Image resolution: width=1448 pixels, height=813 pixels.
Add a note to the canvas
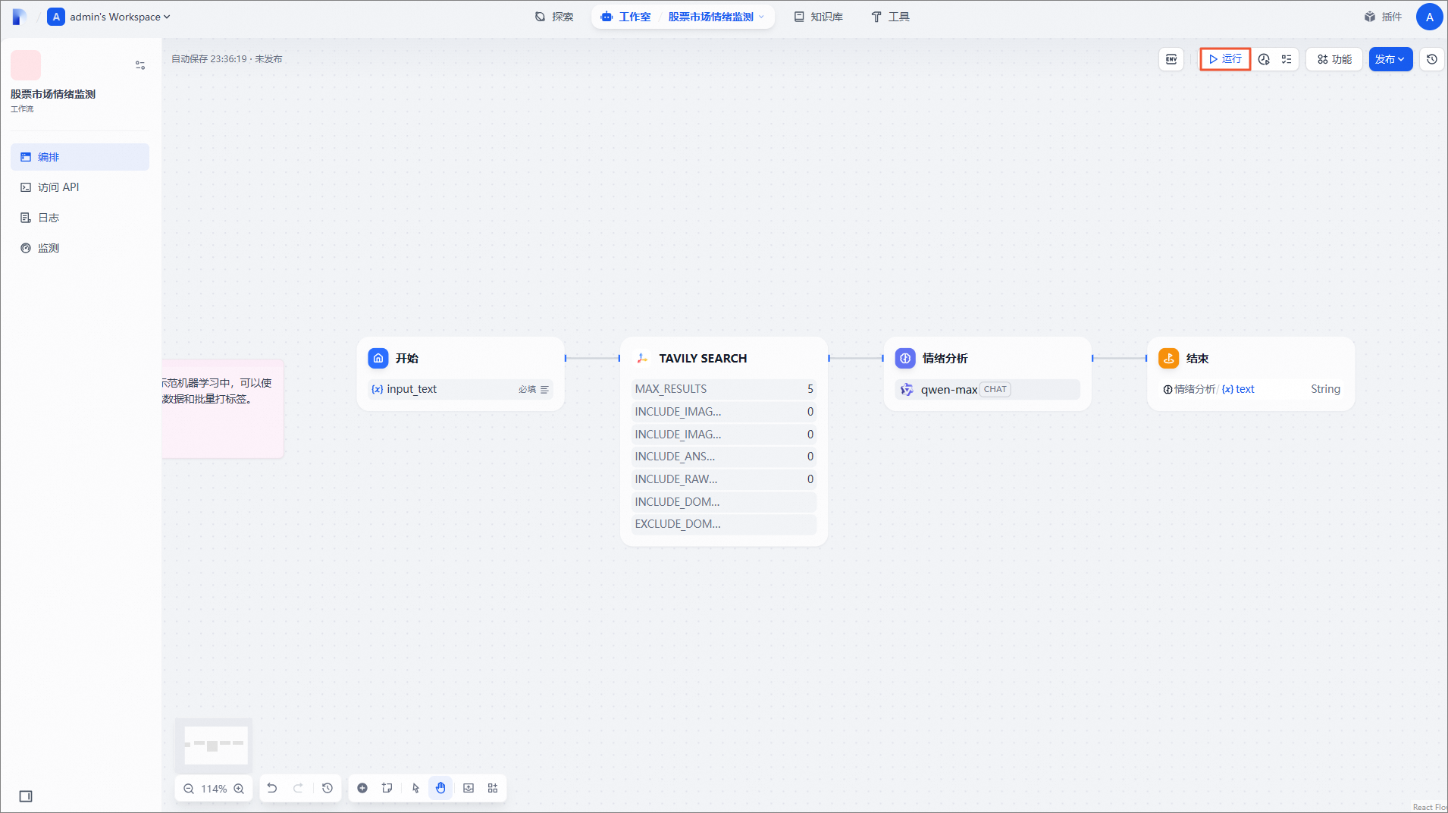click(x=387, y=788)
